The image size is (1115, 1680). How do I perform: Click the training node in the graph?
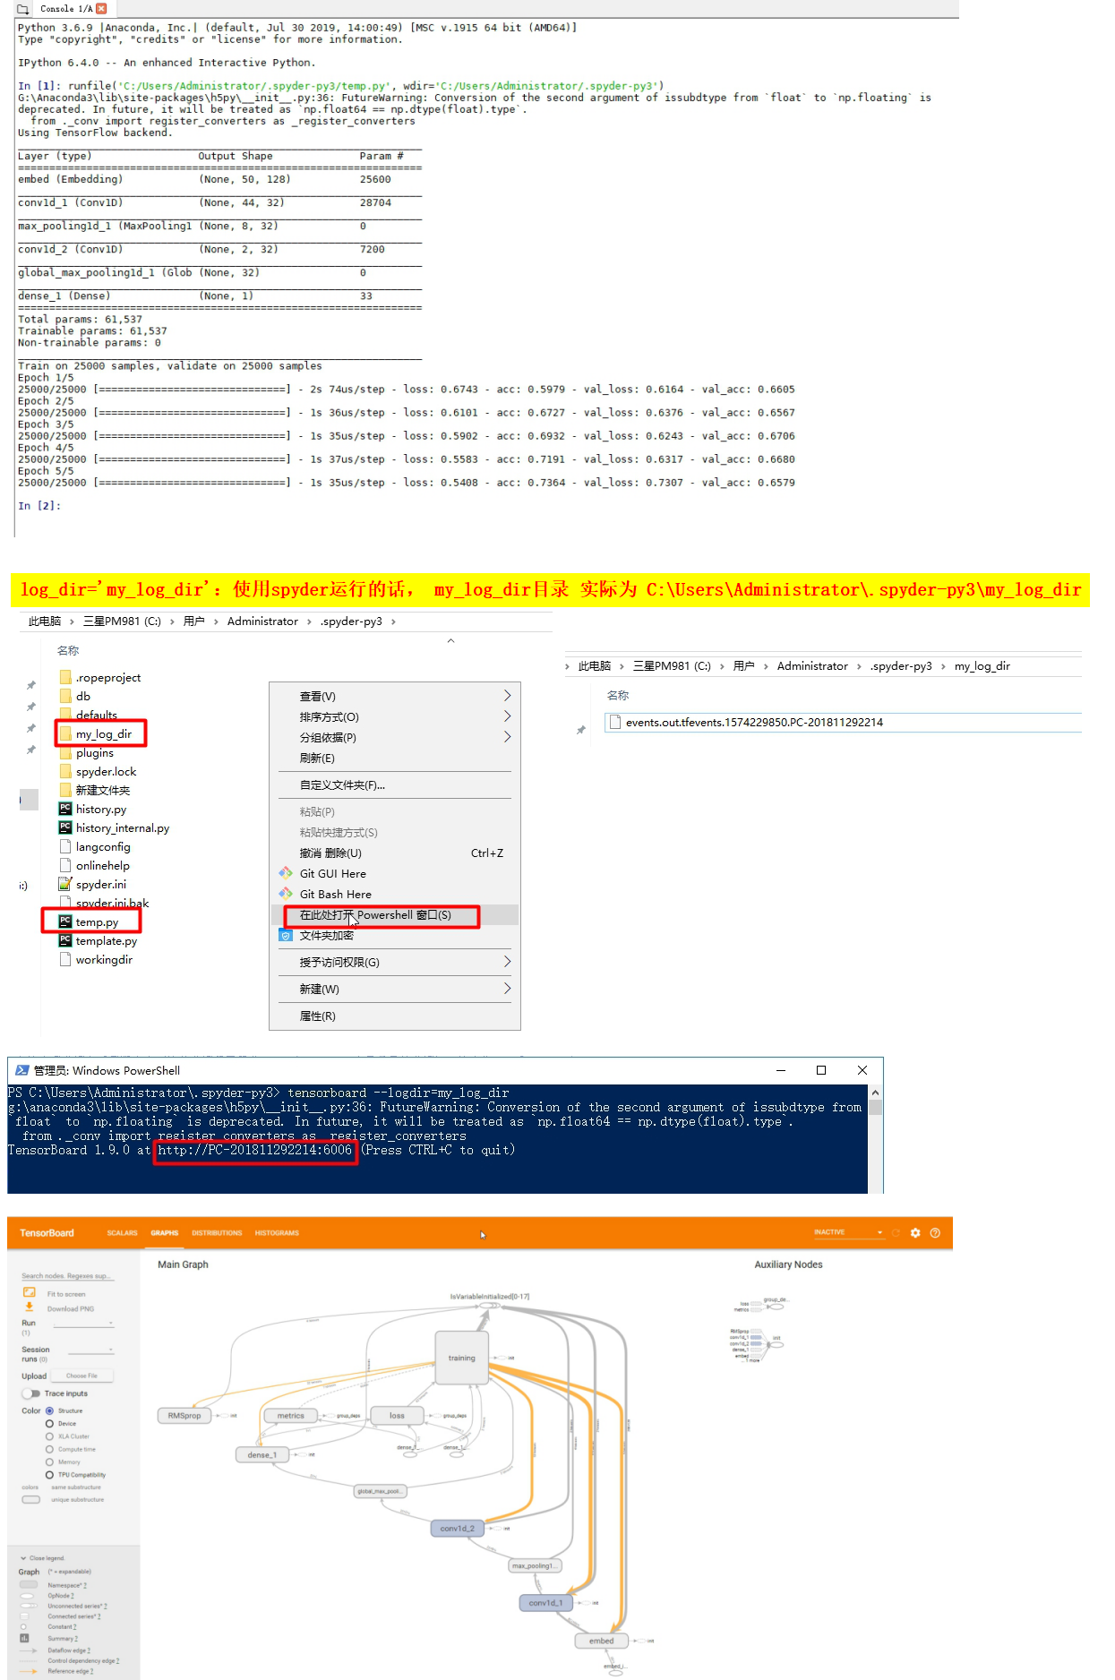click(462, 1358)
